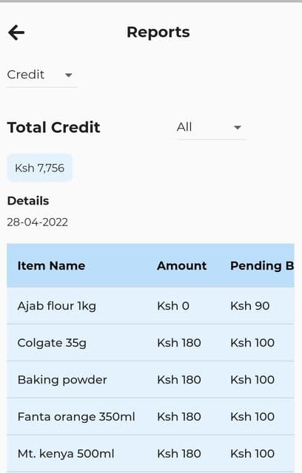Sort by the Amount column header
302x473 pixels.
tap(182, 266)
